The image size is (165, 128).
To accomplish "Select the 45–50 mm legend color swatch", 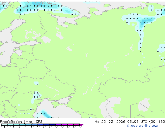I will point(77,125).
